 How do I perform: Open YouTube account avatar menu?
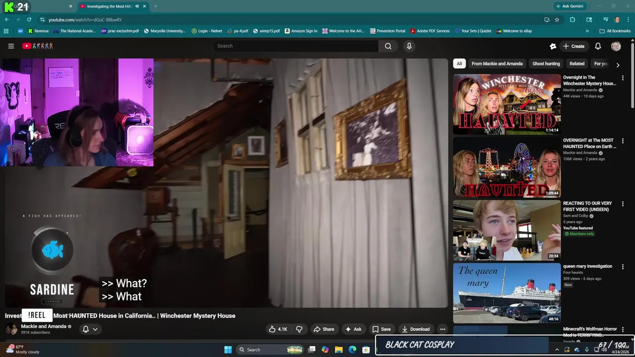pyautogui.click(x=616, y=46)
